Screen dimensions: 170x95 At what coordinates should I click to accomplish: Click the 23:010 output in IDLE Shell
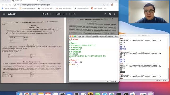123,49
